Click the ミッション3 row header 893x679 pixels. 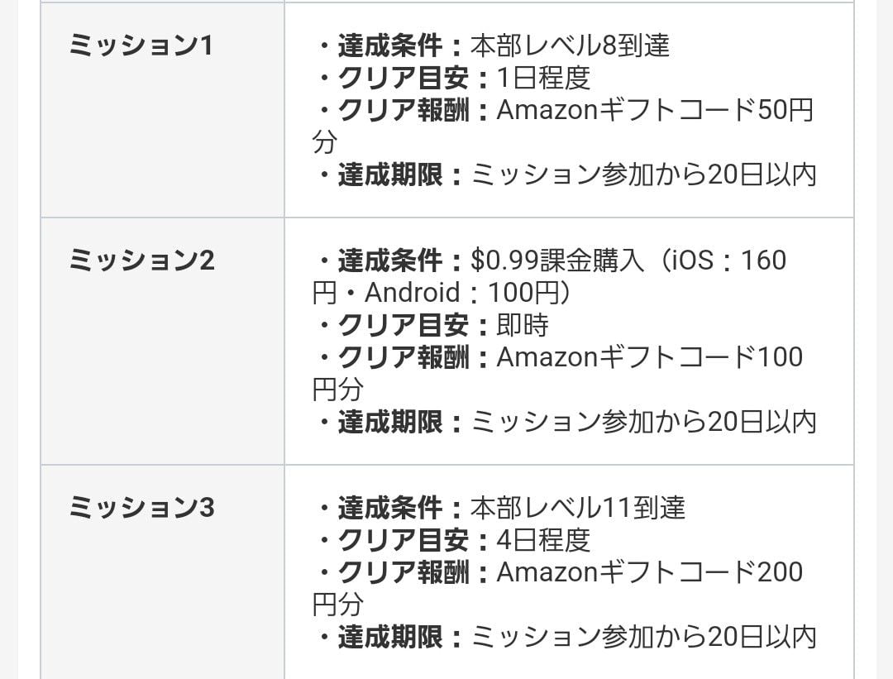pyautogui.click(x=141, y=509)
